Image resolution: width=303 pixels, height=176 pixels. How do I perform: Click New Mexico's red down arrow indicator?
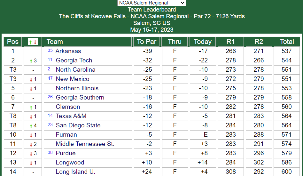[x=31, y=79]
